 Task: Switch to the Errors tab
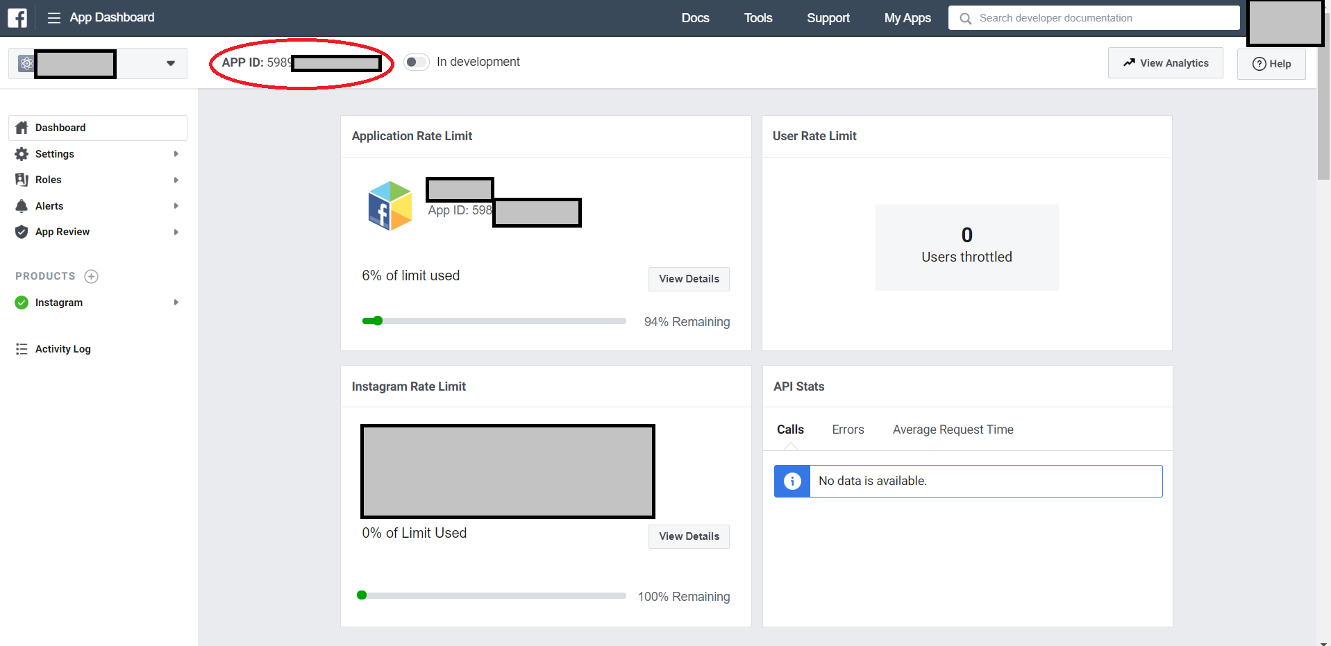pos(848,430)
